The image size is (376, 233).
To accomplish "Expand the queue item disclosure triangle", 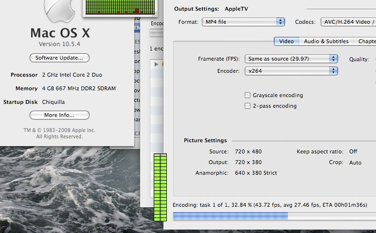I will (x=156, y=65).
